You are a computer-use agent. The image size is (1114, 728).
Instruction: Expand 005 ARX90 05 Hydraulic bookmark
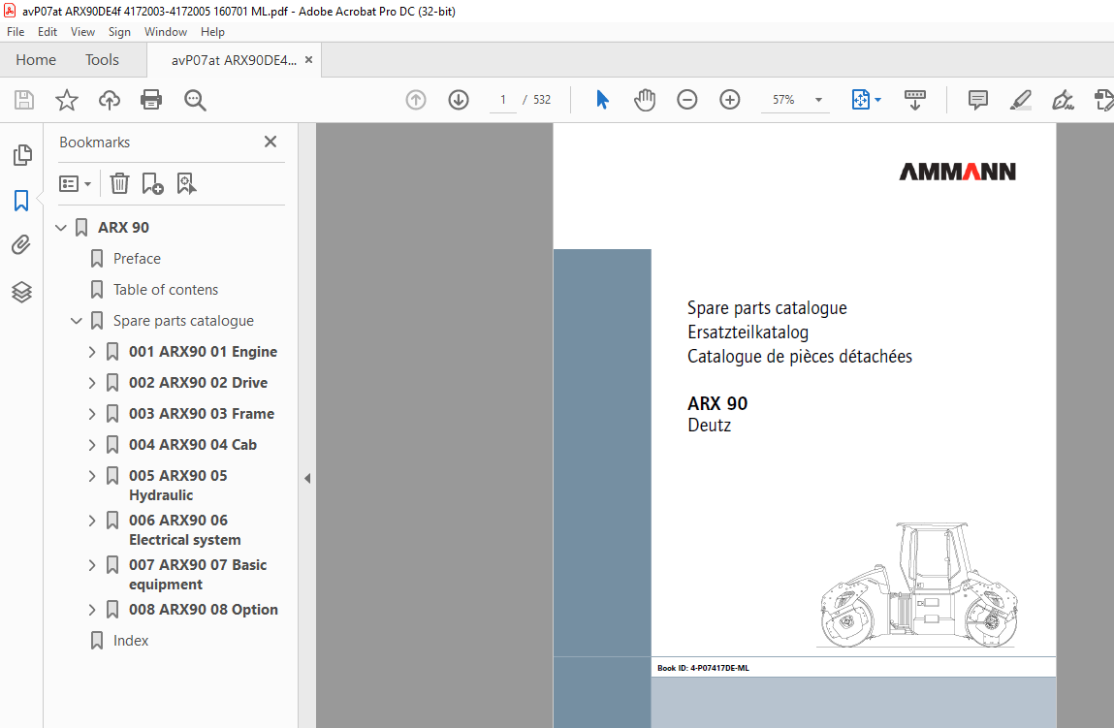(92, 476)
